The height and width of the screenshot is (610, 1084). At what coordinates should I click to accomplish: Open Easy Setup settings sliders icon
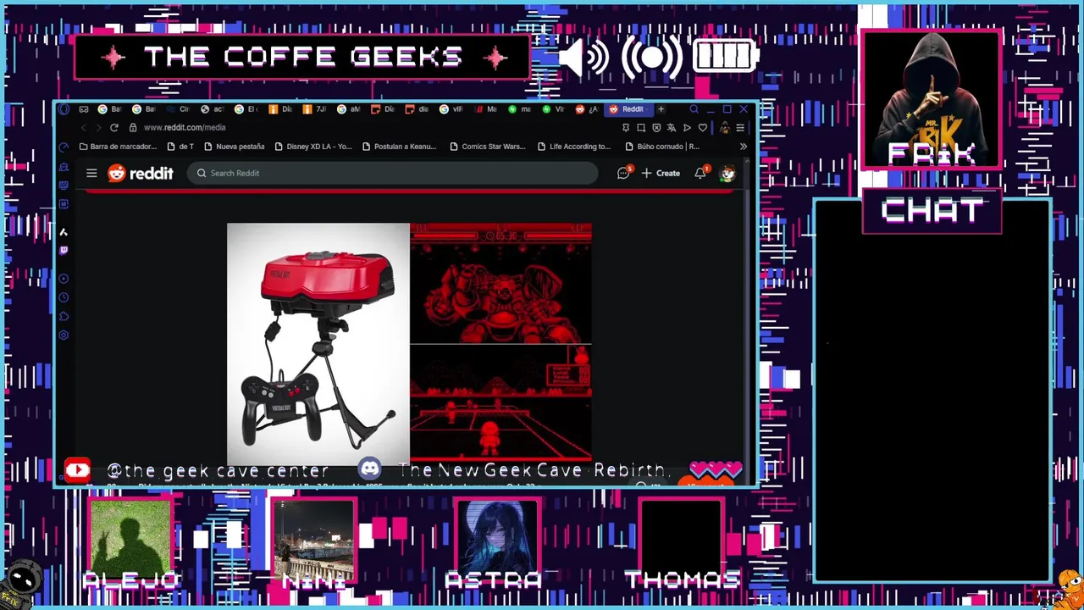pos(740,128)
